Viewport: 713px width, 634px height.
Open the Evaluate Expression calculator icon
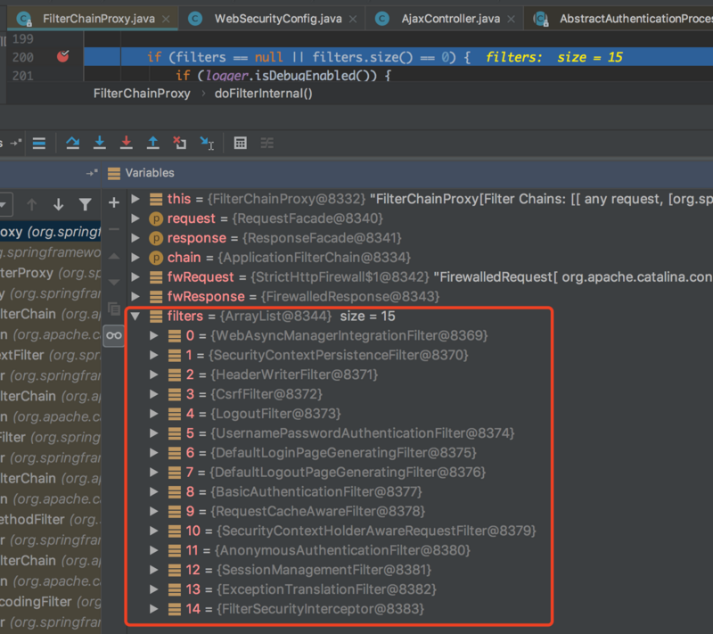coord(240,143)
